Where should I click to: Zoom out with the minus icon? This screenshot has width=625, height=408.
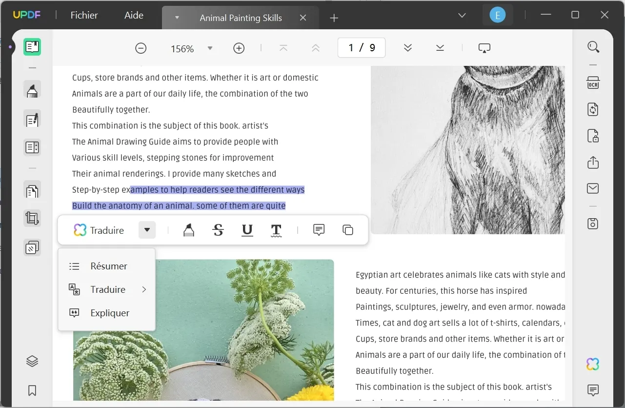pyautogui.click(x=141, y=48)
